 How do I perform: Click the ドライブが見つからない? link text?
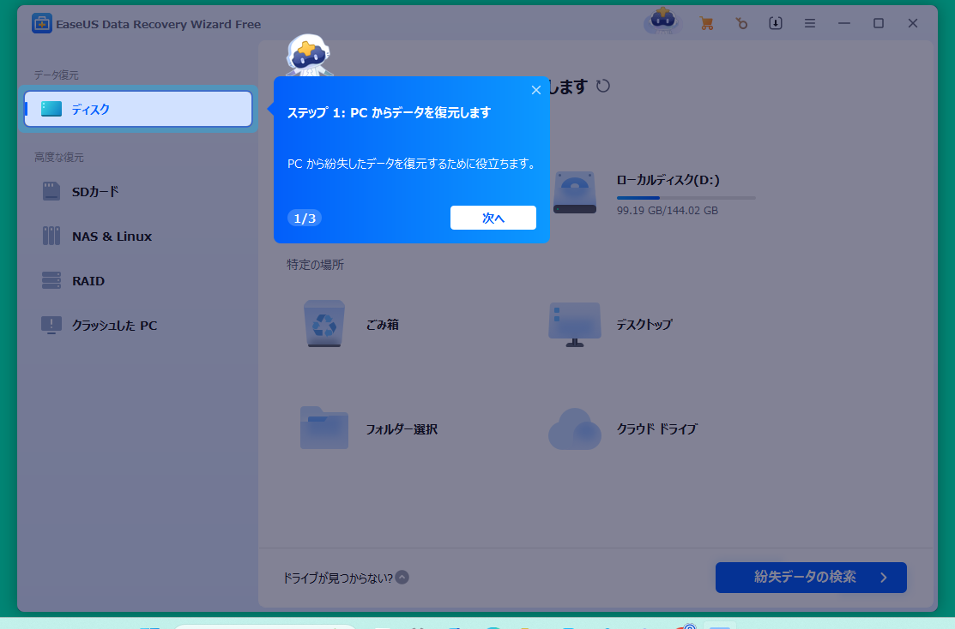click(x=337, y=578)
